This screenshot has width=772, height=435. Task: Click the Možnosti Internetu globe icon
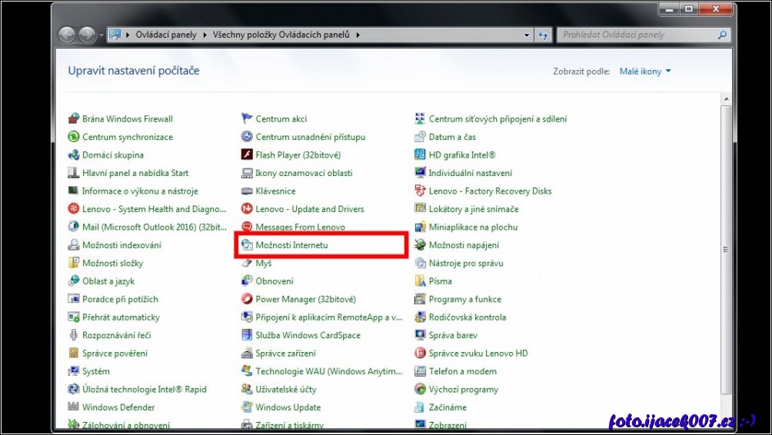(x=247, y=245)
